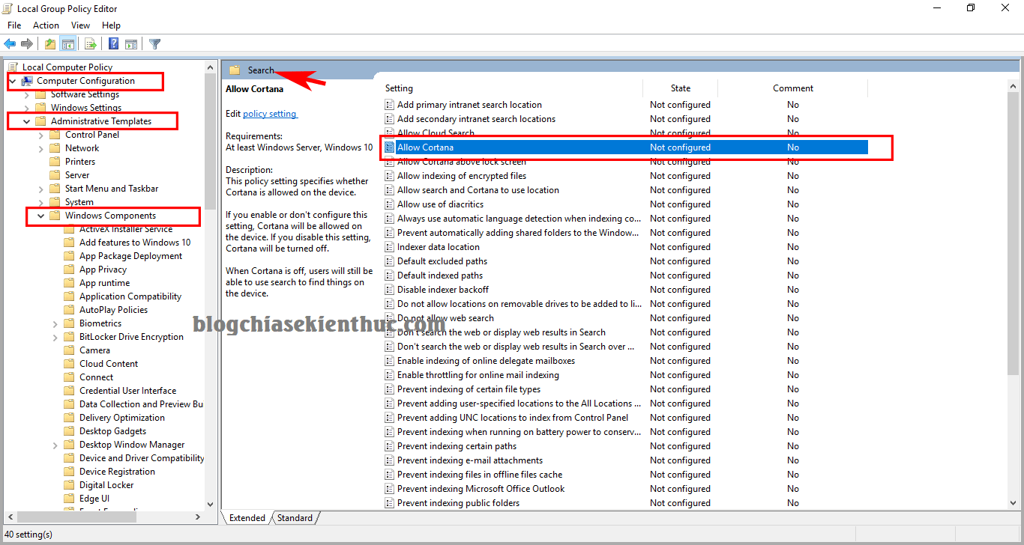Click the icon beside Allow use of diacritics
Screen dimensions: 1024x545
pos(390,204)
